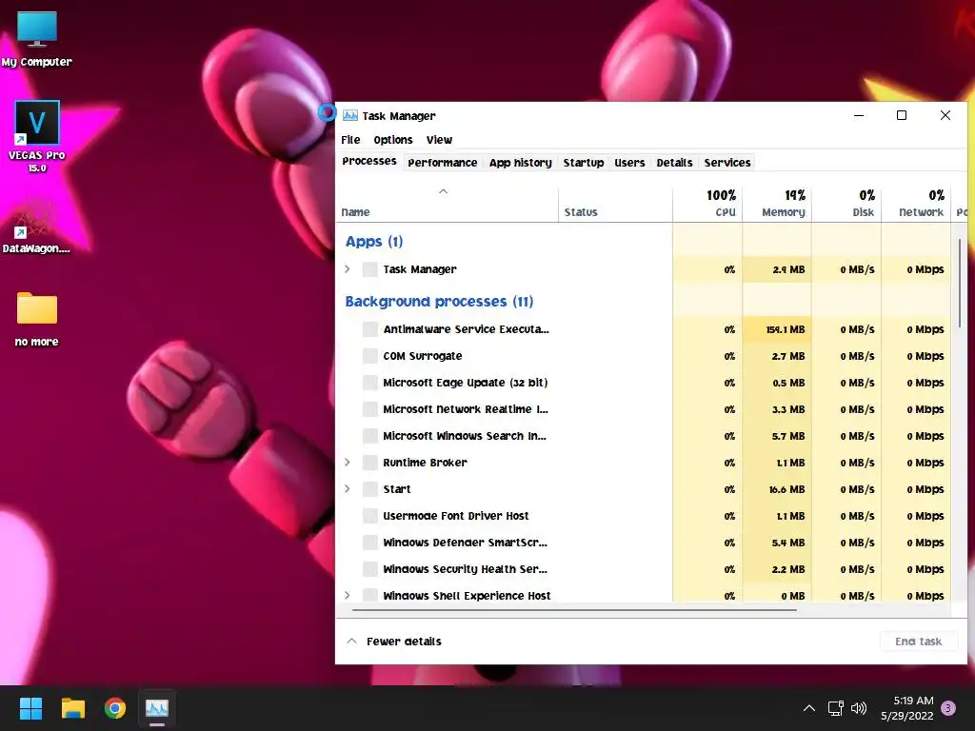Switch to the Services tab
The height and width of the screenshot is (731, 975).
[x=726, y=163]
